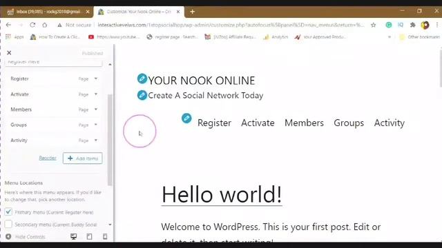Edit site title via pencil icon
Screen dimensions: 442x248
142,79
